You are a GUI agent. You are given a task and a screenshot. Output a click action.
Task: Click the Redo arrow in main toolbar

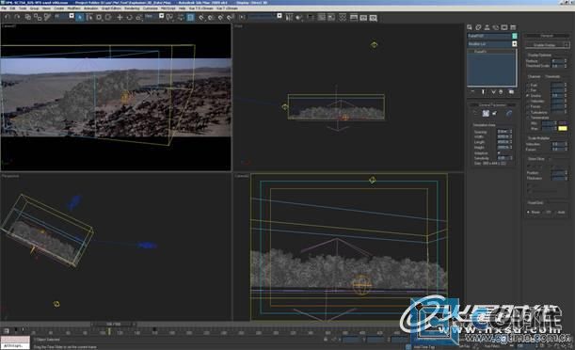tap(17, 17)
